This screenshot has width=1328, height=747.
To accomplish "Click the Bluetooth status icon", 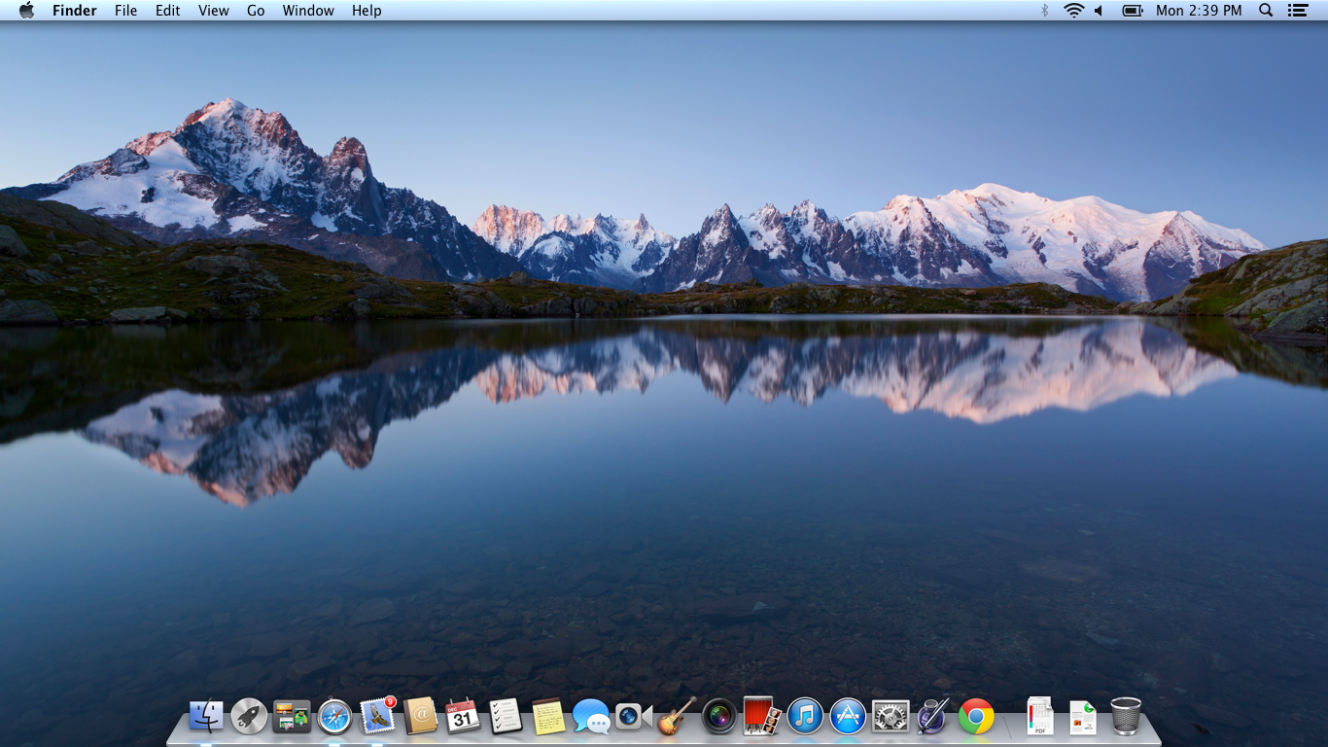I will (x=1045, y=10).
